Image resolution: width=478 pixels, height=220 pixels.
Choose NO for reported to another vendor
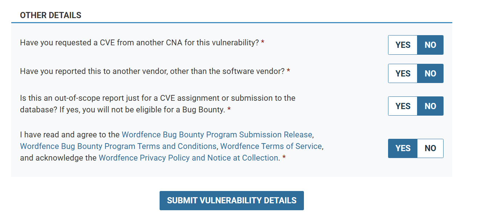click(x=430, y=74)
